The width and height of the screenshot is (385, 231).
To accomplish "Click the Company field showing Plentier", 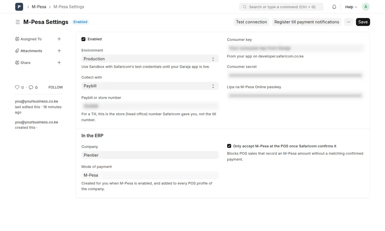I will pyautogui.click(x=150, y=155).
